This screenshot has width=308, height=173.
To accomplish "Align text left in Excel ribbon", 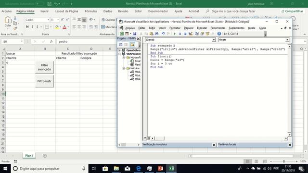I will point(74,27).
